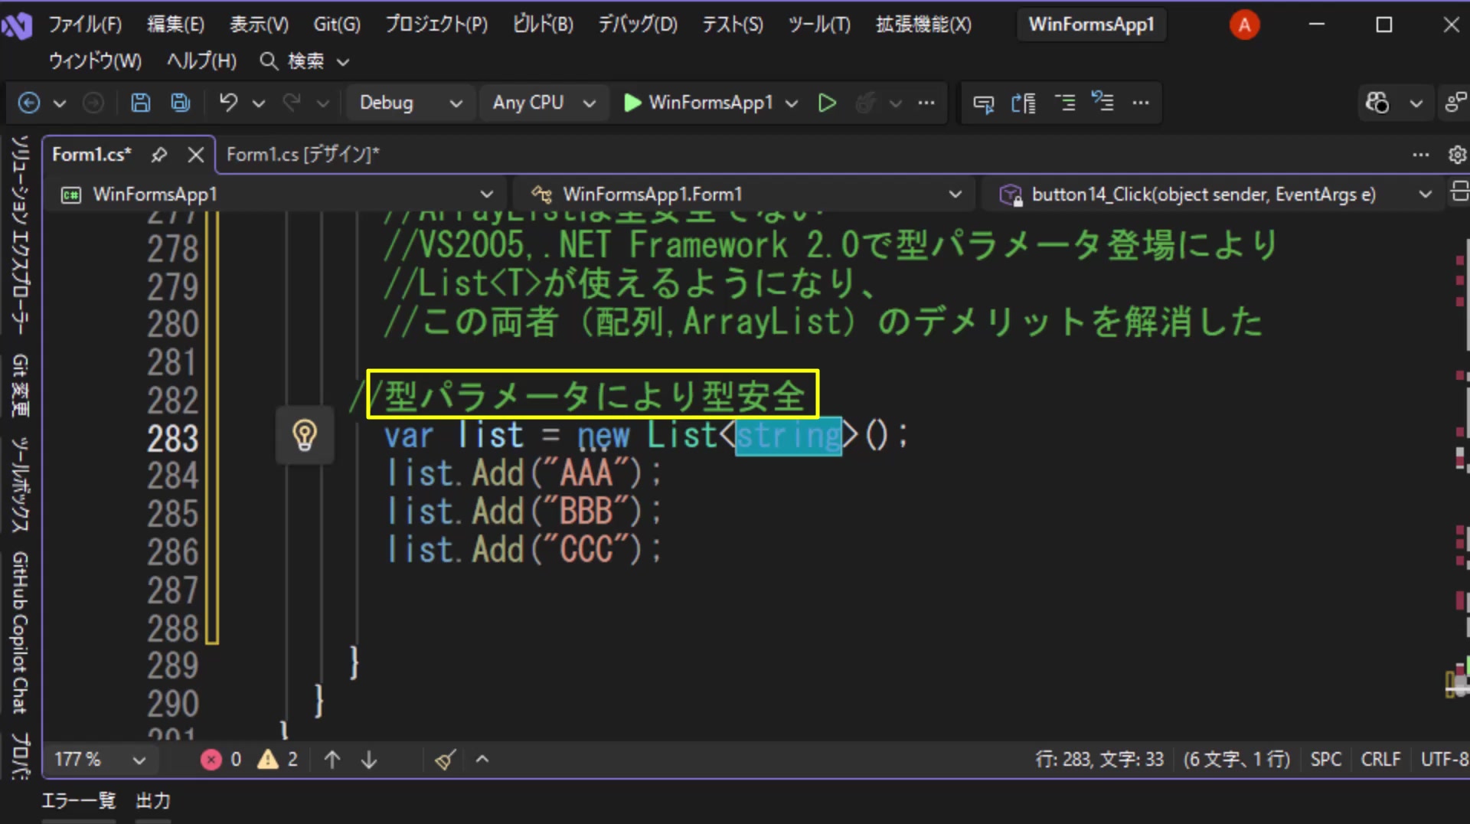The image size is (1470, 824).
Task: Click the UTF-8 encoding indicator
Action: pos(1444,759)
